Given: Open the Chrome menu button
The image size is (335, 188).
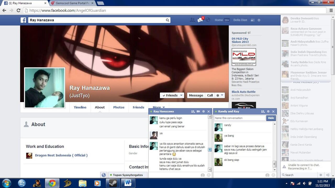Looking at the screenshot, I should coord(331,10).
